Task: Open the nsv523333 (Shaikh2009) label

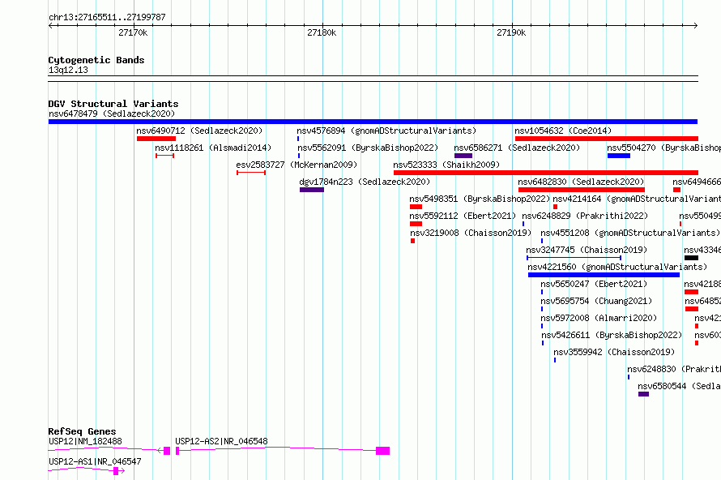Action: point(446,165)
